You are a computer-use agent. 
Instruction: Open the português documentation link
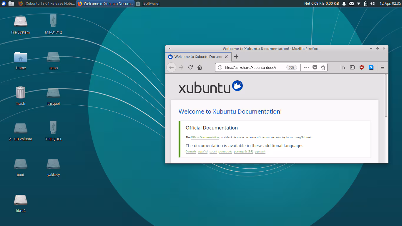click(x=225, y=152)
